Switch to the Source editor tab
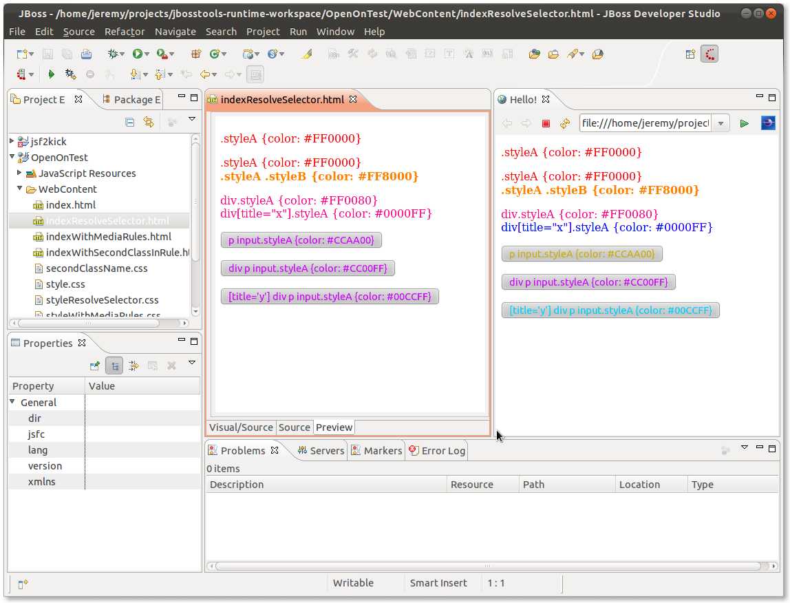Image resolution: width=790 pixels, height=603 pixels. [295, 427]
